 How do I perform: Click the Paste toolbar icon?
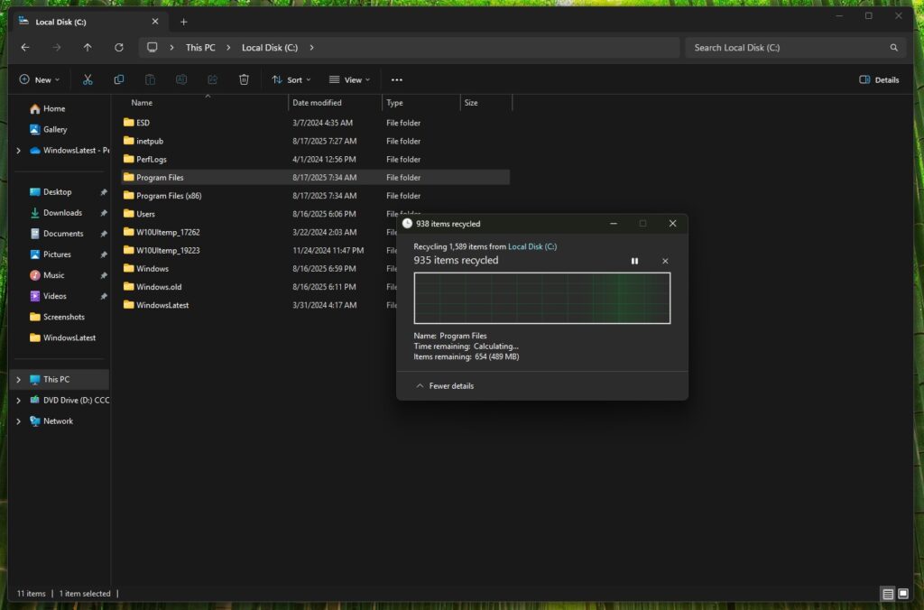tap(150, 79)
